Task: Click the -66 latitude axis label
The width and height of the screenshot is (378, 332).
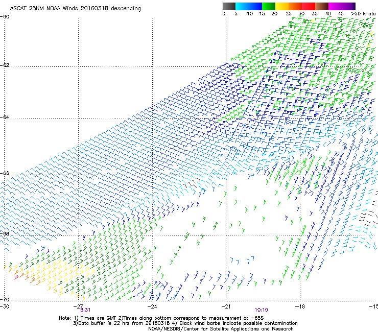Action: pyautogui.click(x=5, y=174)
